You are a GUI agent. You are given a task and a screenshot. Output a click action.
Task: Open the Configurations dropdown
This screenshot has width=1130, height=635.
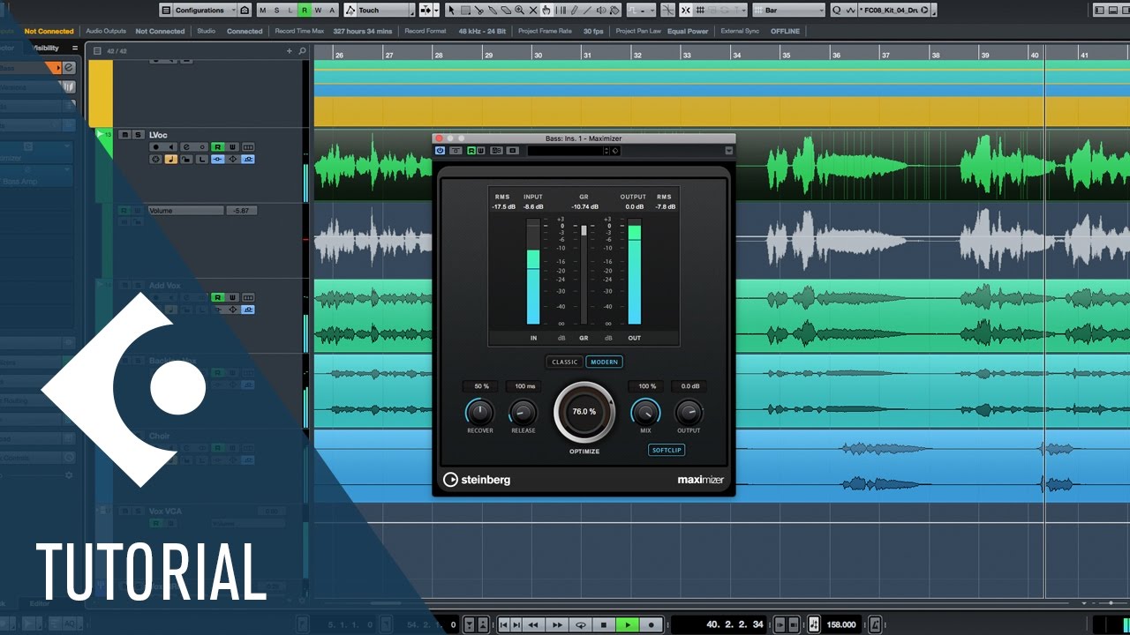(204, 10)
